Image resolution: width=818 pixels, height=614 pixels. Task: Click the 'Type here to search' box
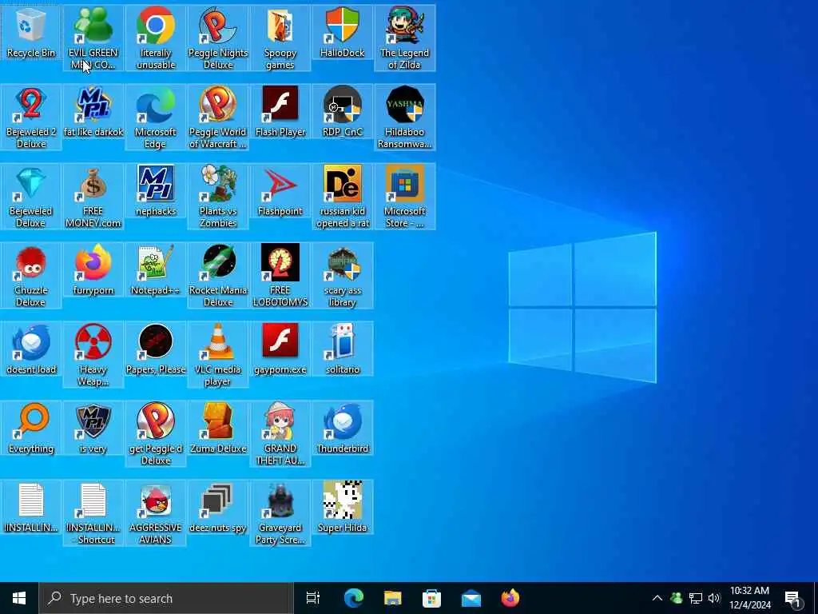coord(166,598)
